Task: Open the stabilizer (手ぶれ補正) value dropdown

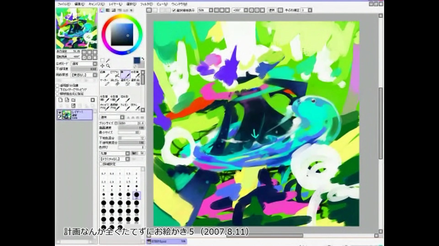Action: 310,10
